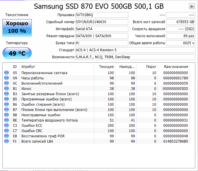Click the next disk arrow button

tap(192, 6)
